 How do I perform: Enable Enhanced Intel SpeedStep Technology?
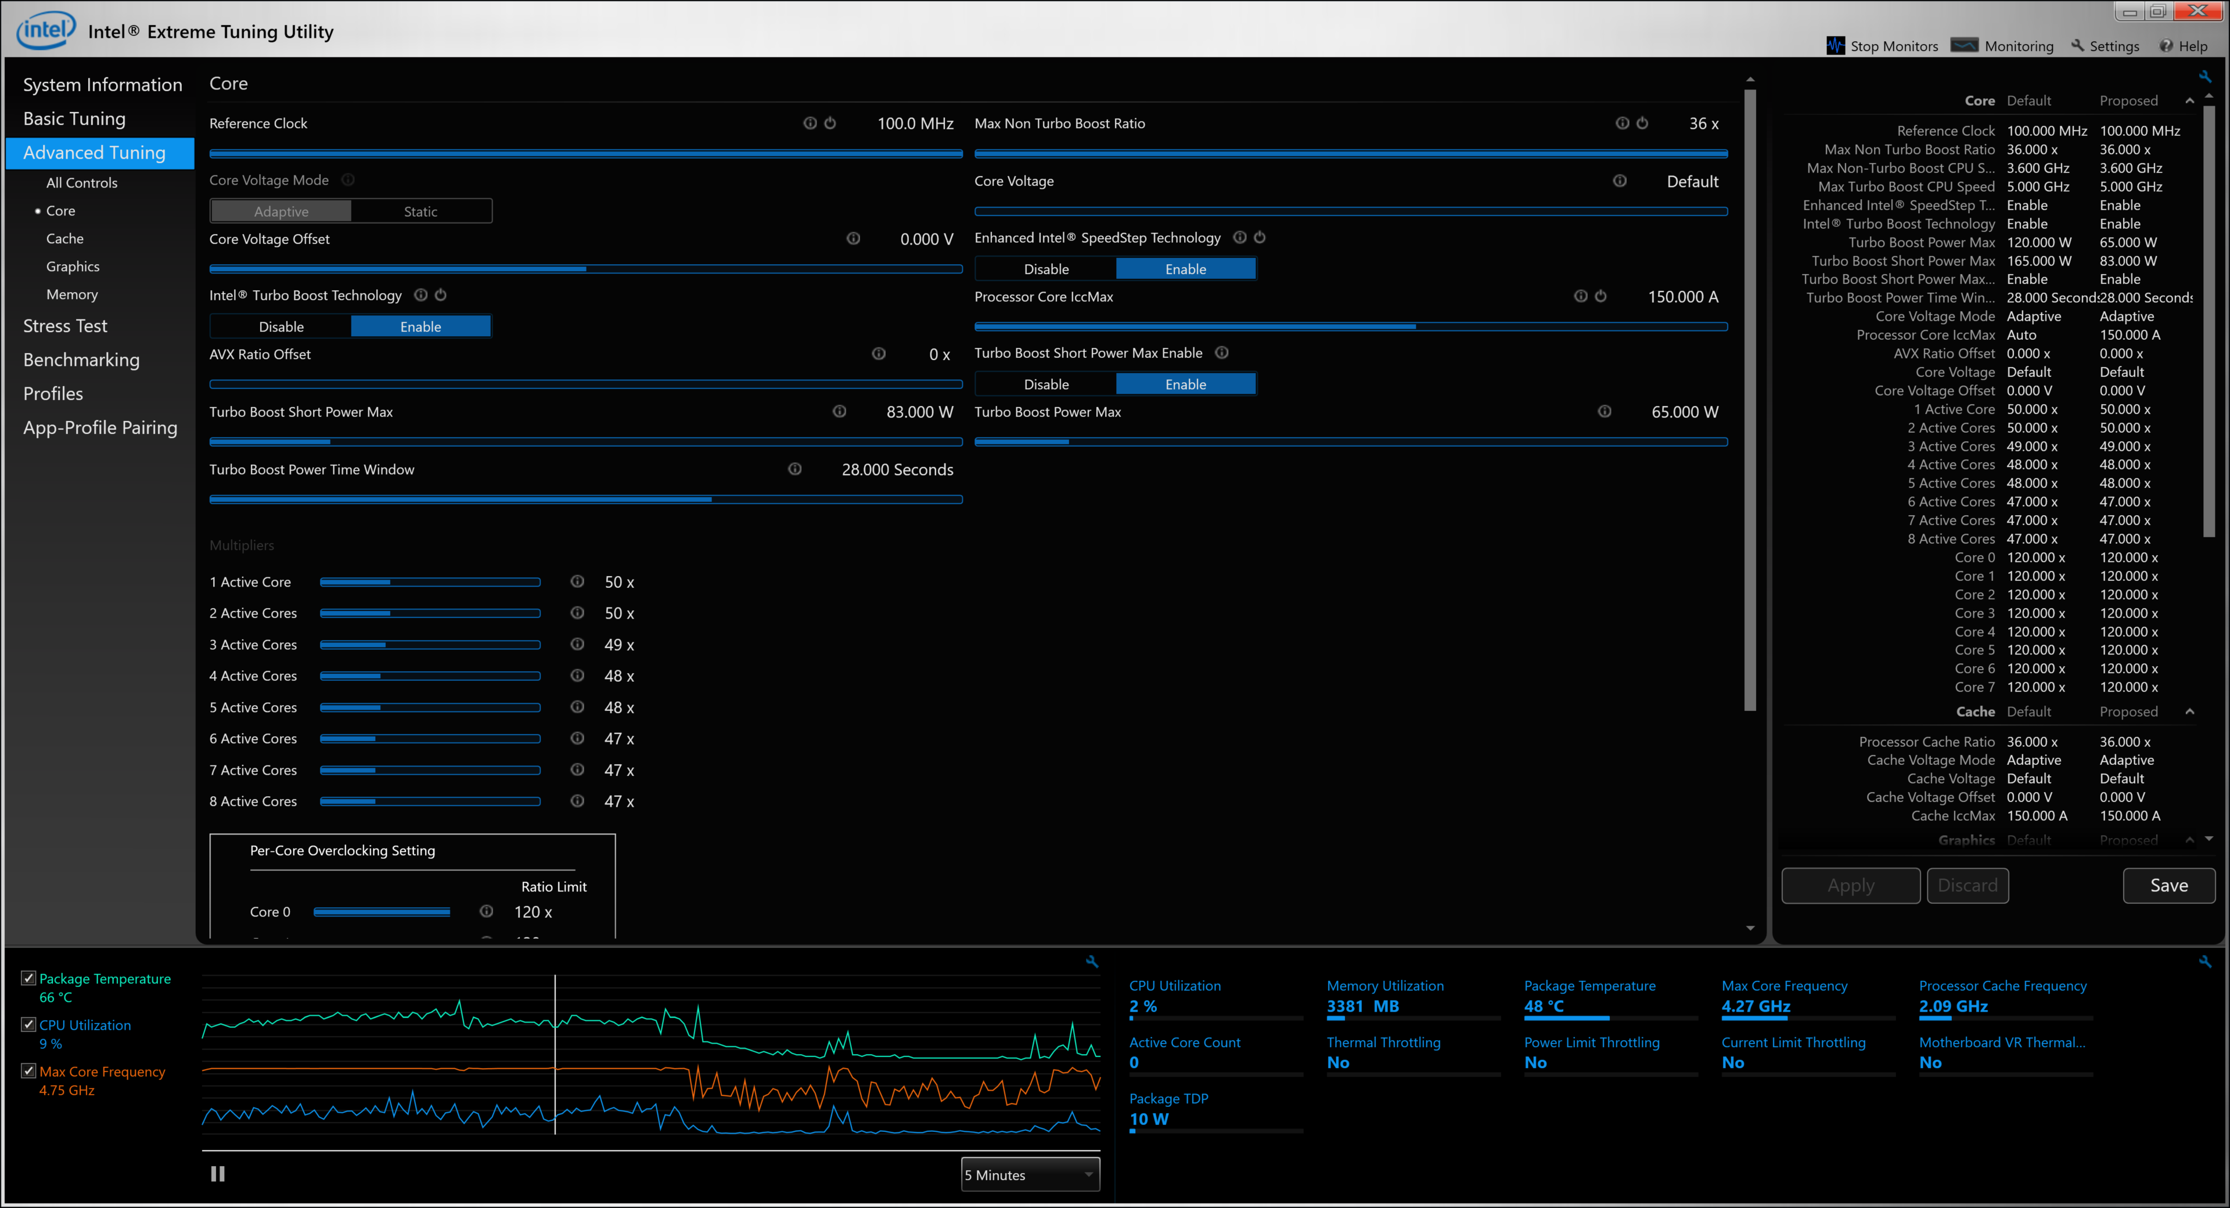(x=1186, y=269)
